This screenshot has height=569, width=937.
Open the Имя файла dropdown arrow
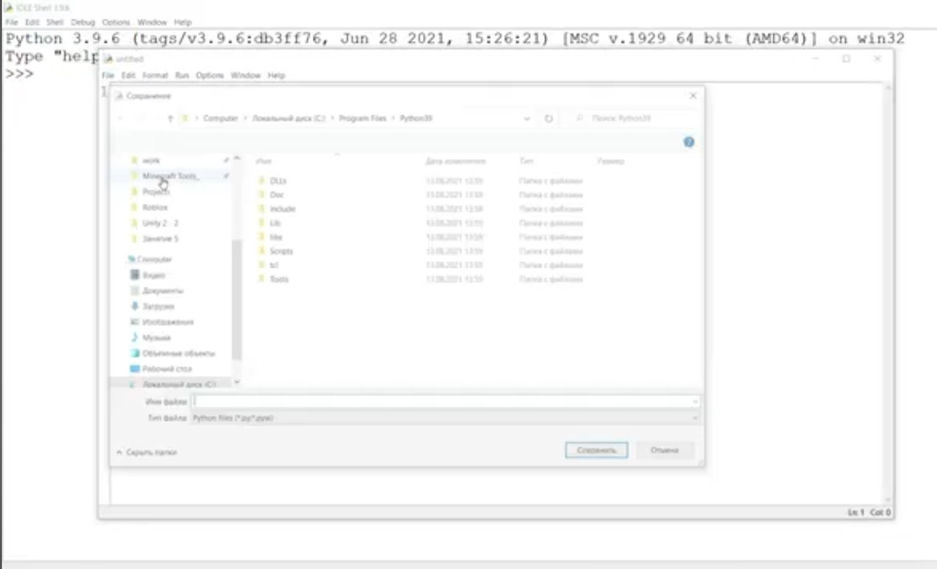coord(695,401)
